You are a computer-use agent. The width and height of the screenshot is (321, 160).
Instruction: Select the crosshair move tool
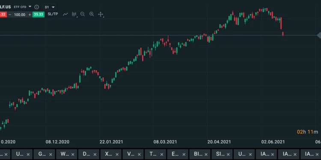101,14
